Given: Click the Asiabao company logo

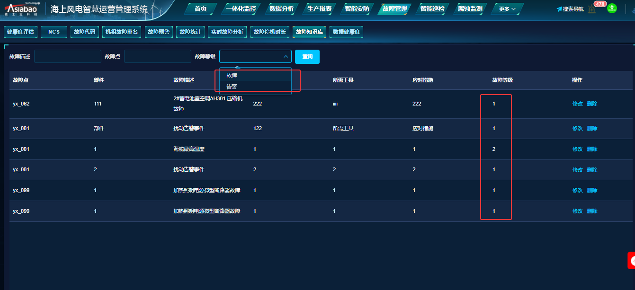Looking at the screenshot, I should coord(22,9).
